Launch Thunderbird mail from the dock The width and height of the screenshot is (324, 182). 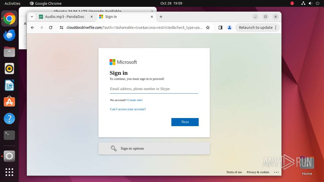tap(9, 35)
